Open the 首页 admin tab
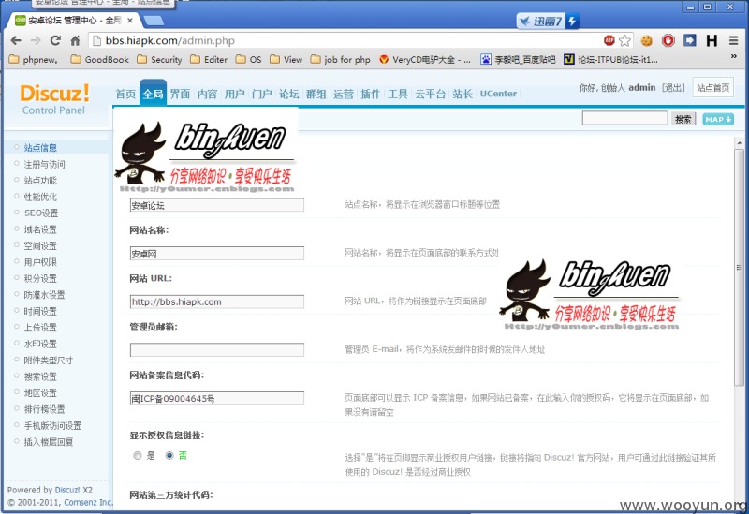Image resolution: width=749 pixels, height=514 pixels. [126, 95]
